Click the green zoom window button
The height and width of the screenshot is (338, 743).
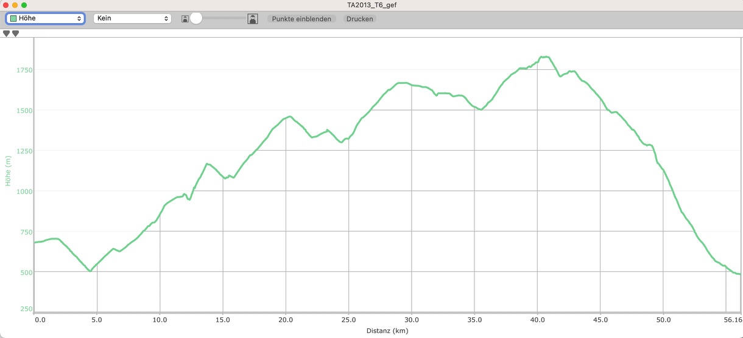tap(24, 5)
